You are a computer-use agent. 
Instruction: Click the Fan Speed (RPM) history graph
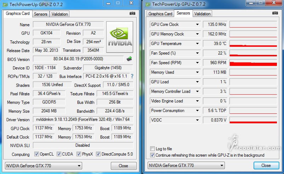pos(253,63)
